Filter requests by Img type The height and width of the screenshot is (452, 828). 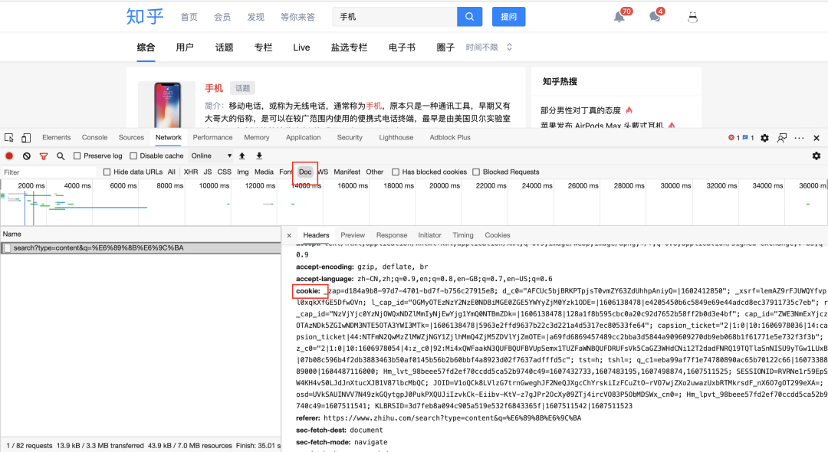[x=243, y=172]
